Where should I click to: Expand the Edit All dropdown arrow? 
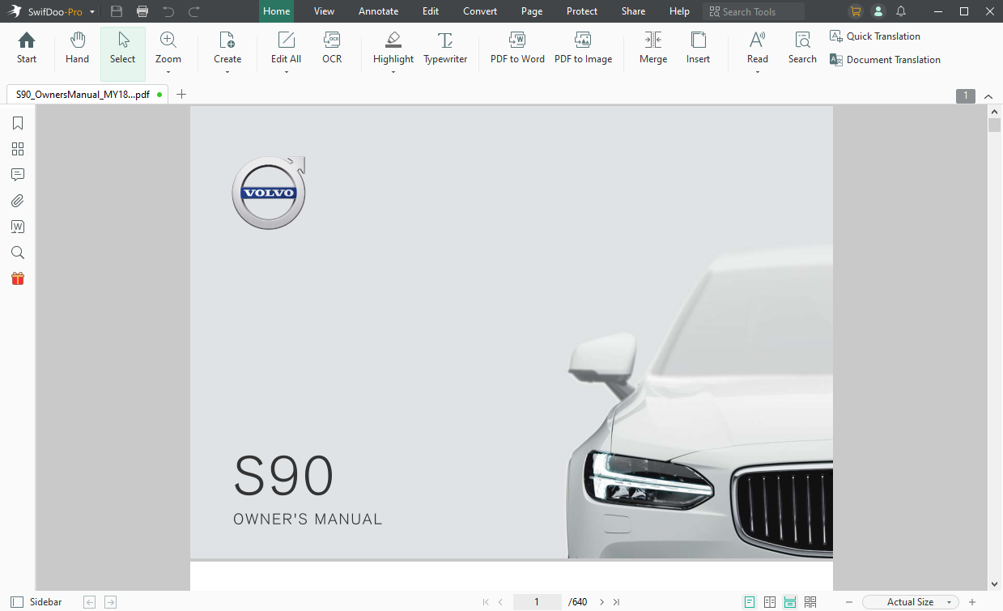287,72
